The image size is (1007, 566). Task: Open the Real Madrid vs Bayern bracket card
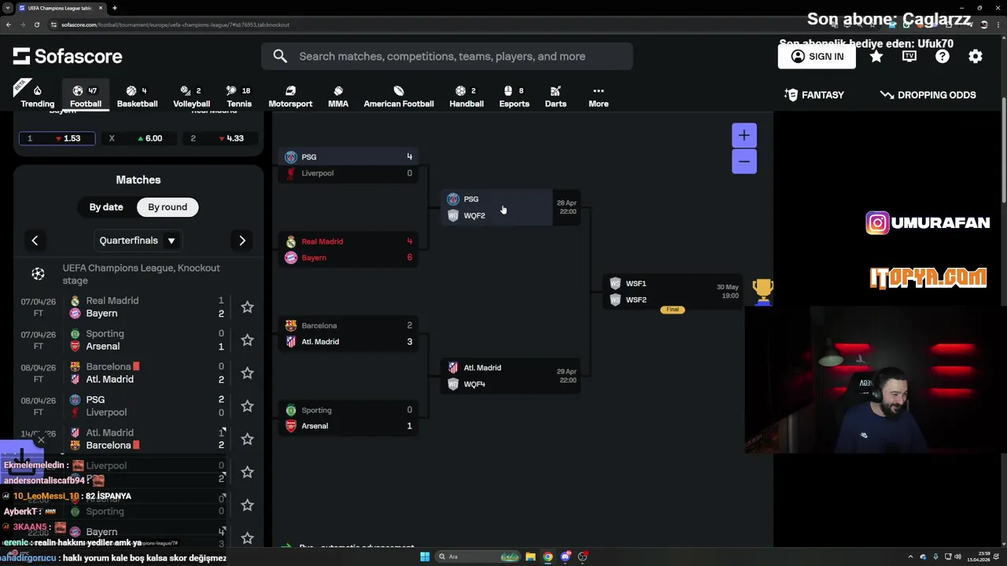349,249
